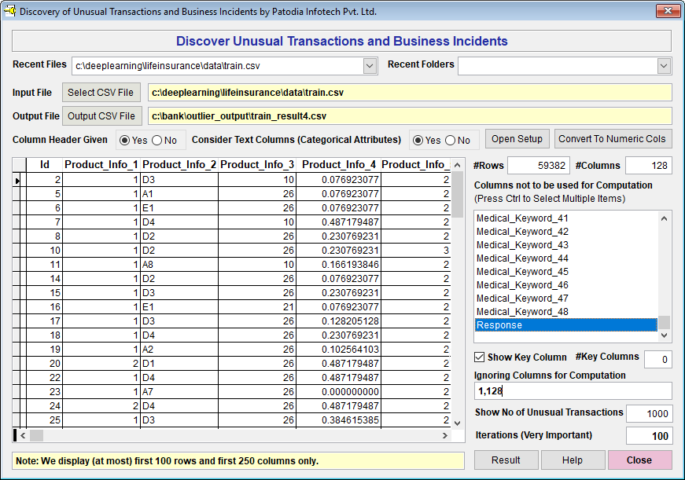Close the window with the red X
This screenshot has height=480, width=685.
[x=667, y=12]
